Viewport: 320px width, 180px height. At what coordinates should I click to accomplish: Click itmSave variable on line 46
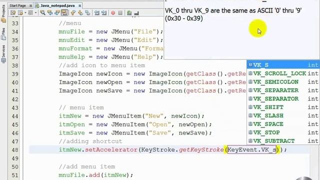[71, 133]
